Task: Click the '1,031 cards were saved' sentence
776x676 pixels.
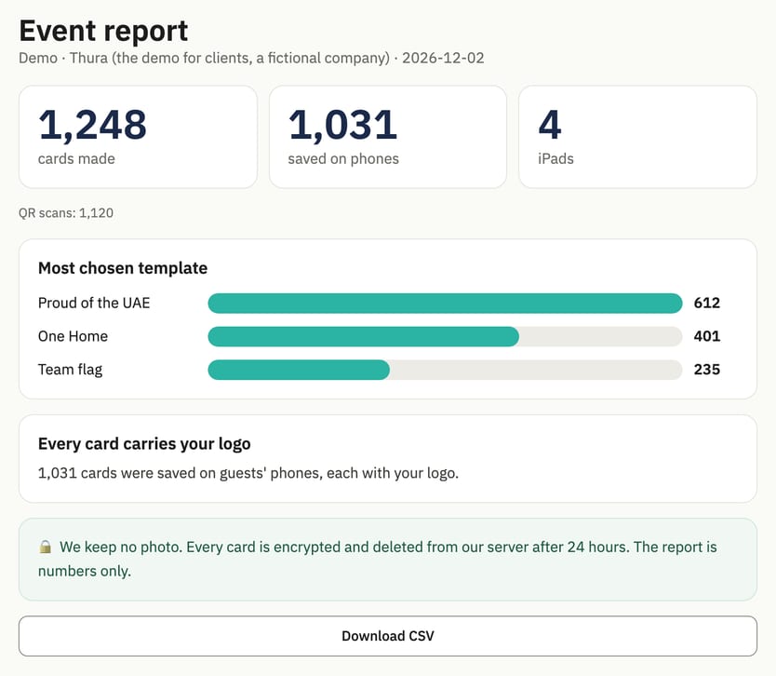Action: point(248,473)
